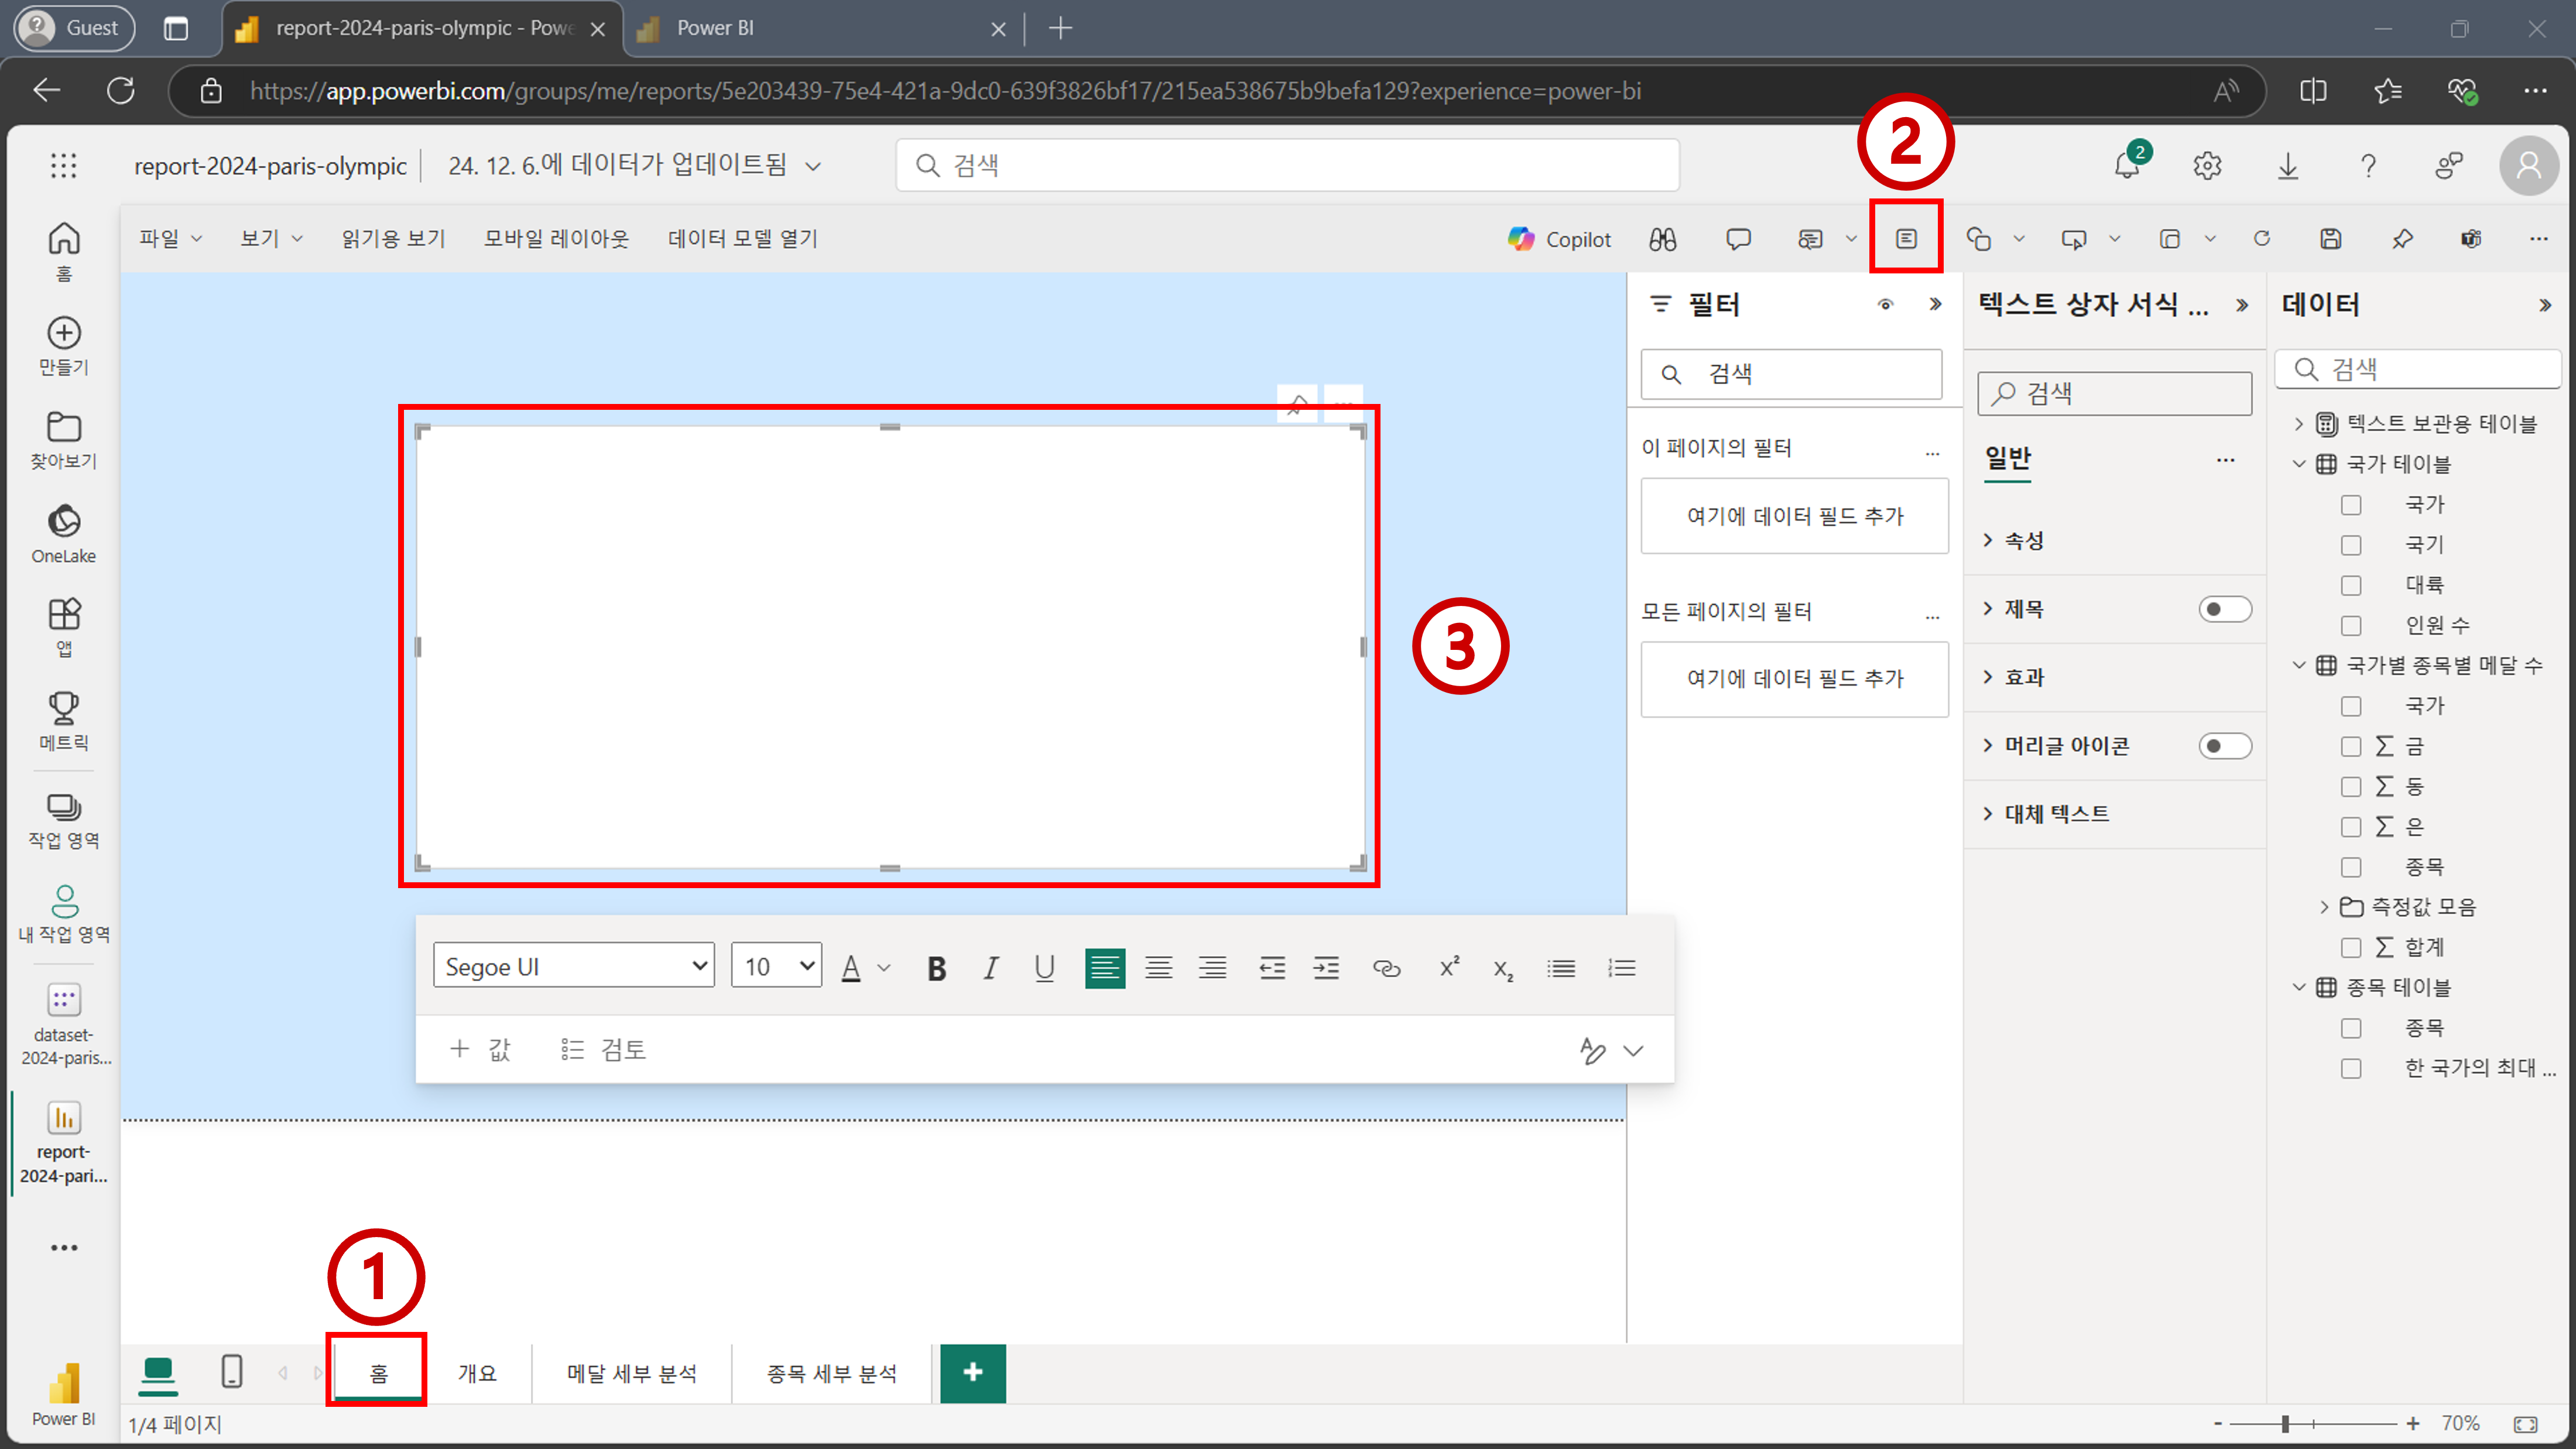Check the 동 field checkbox
2576x1449 pixels.
coord(2351,786)
